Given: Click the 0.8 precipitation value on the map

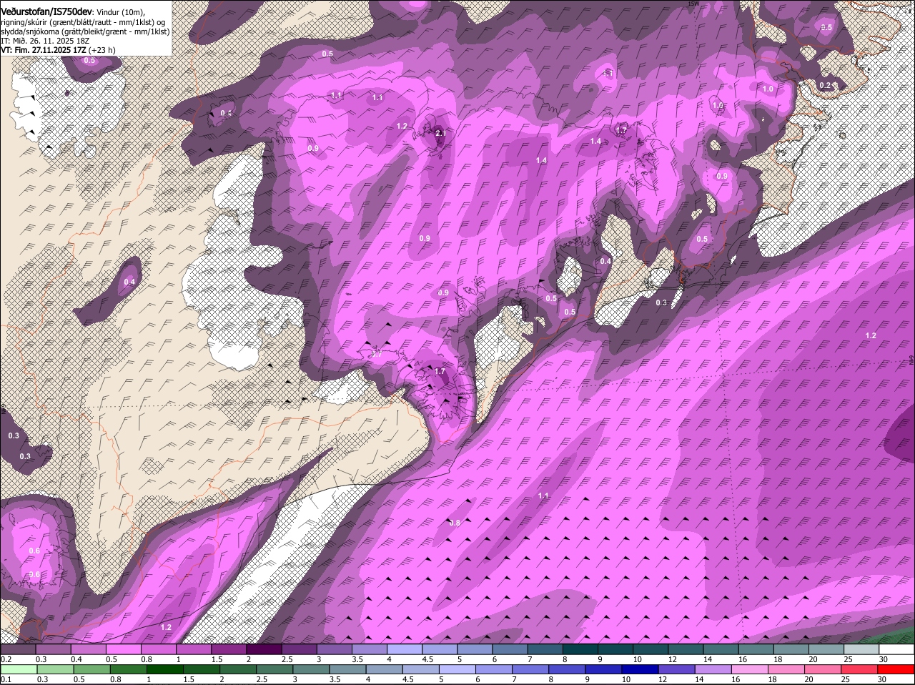Looking at the screenshot, I should click(455, 523).
